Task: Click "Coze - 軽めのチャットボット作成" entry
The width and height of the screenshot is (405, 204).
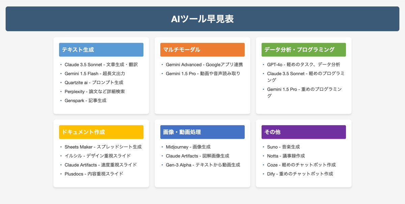Action: (x=301, y=165)
